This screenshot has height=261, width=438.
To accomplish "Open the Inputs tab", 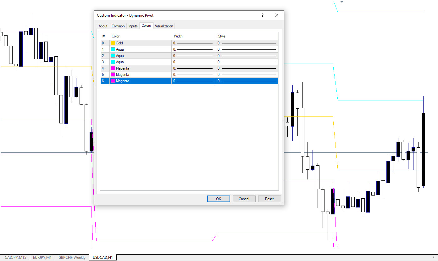I will 133,26.
